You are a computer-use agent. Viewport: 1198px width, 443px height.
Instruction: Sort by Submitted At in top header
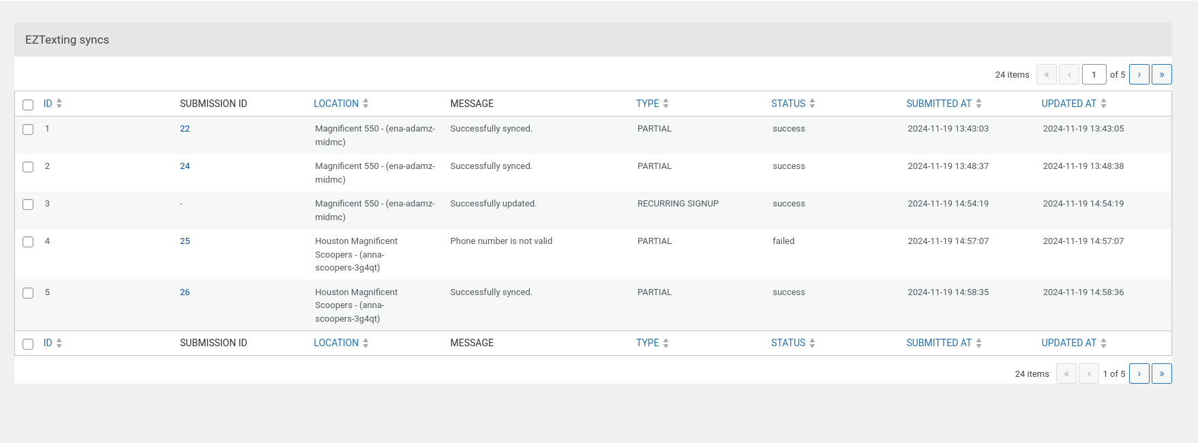[938, 104]
